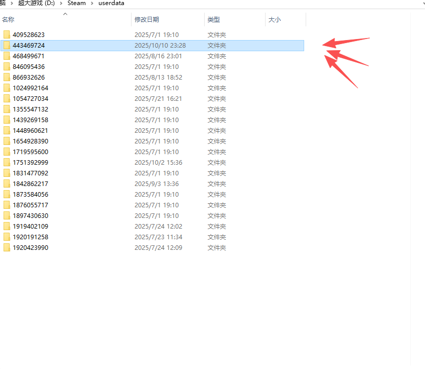Expand breadcrumb chevron before userdata
The image size is (425, 369).
pos(92,4)
